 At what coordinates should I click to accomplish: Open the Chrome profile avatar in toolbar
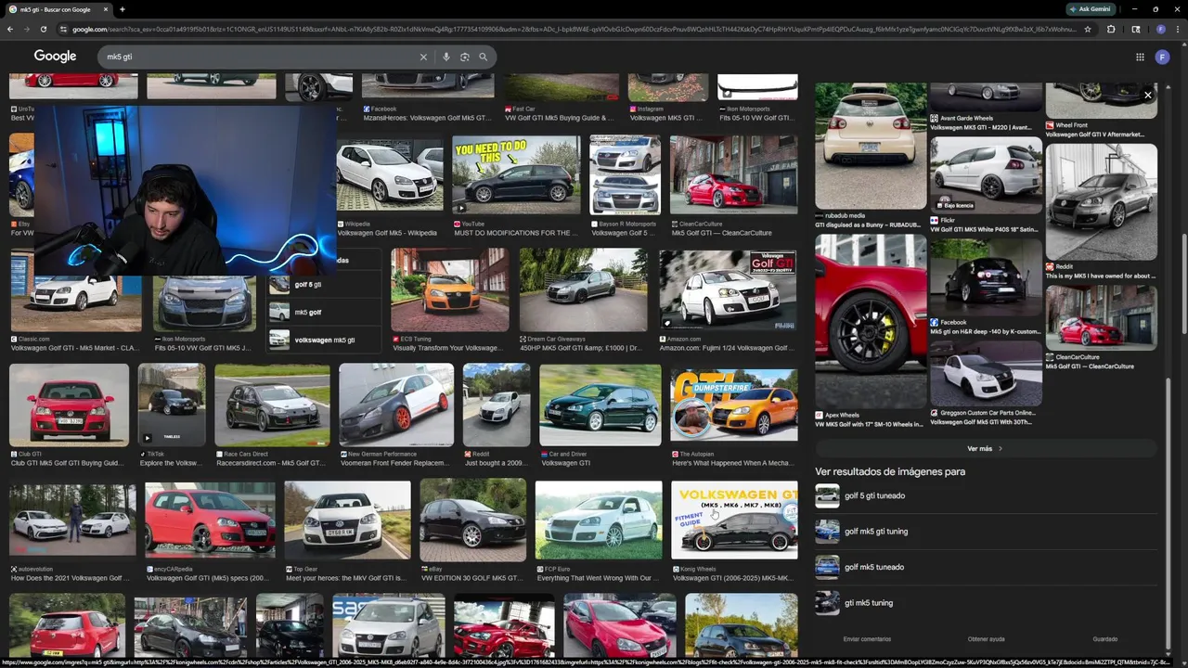coord(1160,29)
